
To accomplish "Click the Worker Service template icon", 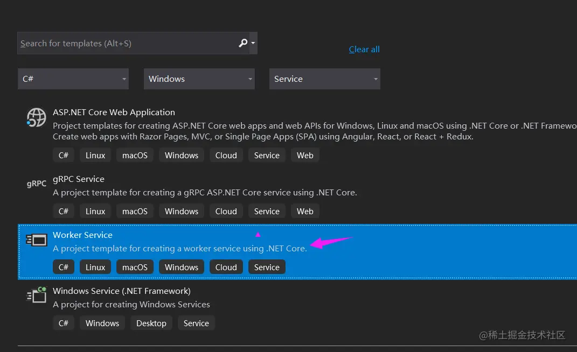I will tap(37, 240).
